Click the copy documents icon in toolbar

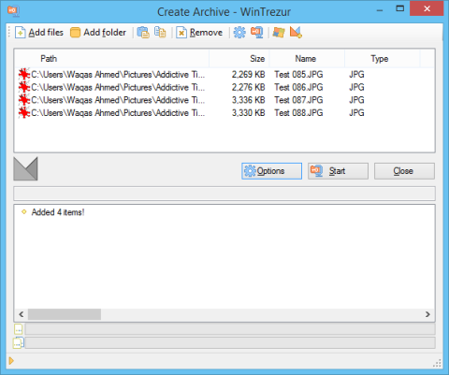pos(160,33)
